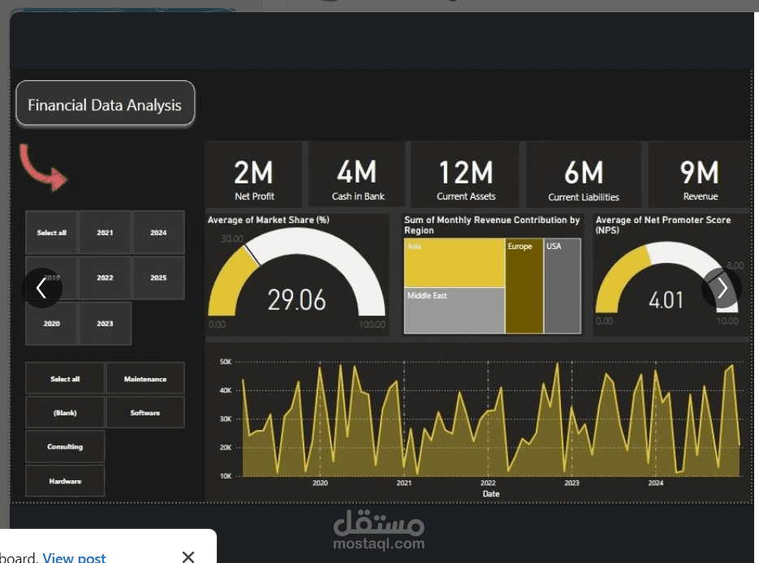This screenshot has height=563, width=759.
Task: Select all years in the year slicer
Action: point(52,233)
